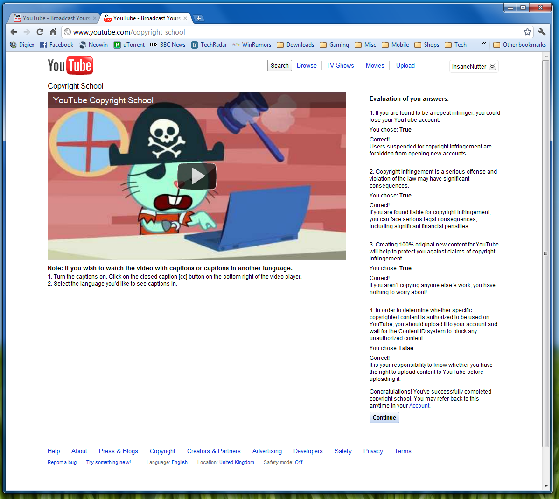Image resolution: width=559 pixels, height=499 pixels.
Task: Close the active YouTube tab
Action: (x=185, y=18)
